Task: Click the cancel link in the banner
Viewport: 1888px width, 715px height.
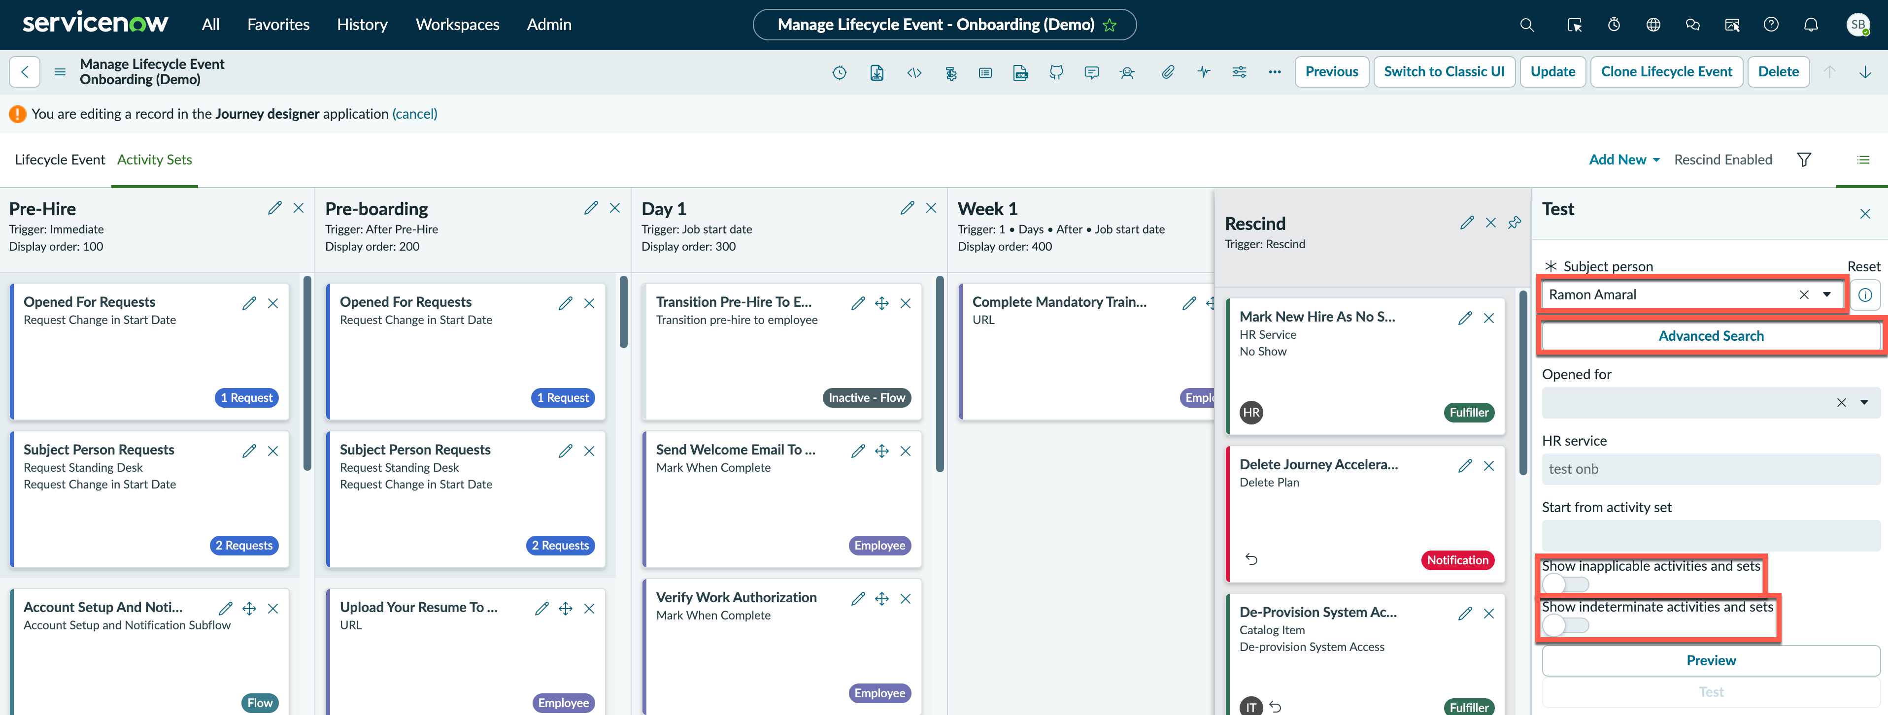Action: pos(415,114)
